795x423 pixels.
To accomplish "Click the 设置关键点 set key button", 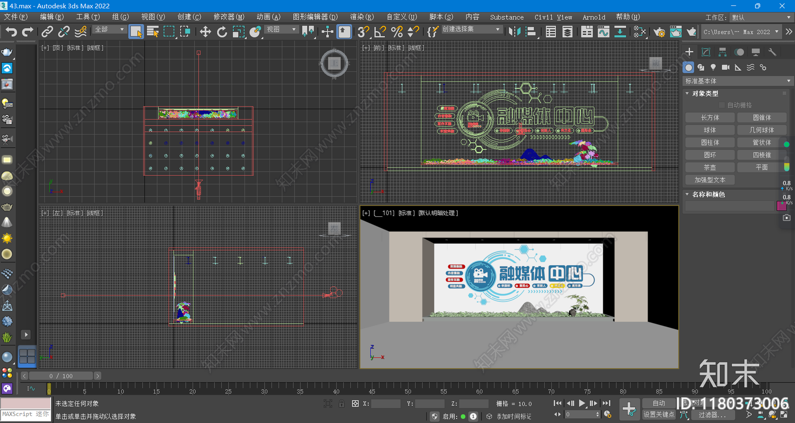I will [659, 414].
